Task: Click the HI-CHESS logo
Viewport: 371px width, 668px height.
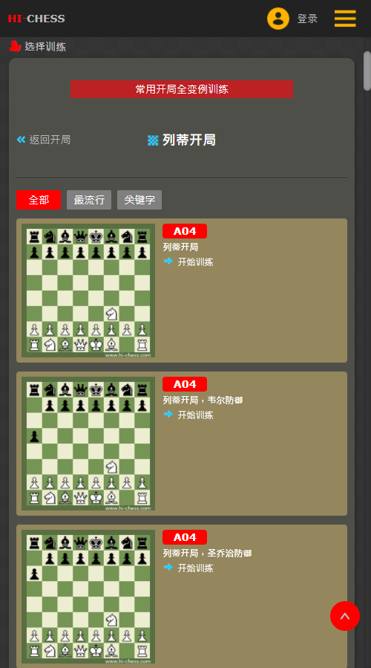Action: 36,19
